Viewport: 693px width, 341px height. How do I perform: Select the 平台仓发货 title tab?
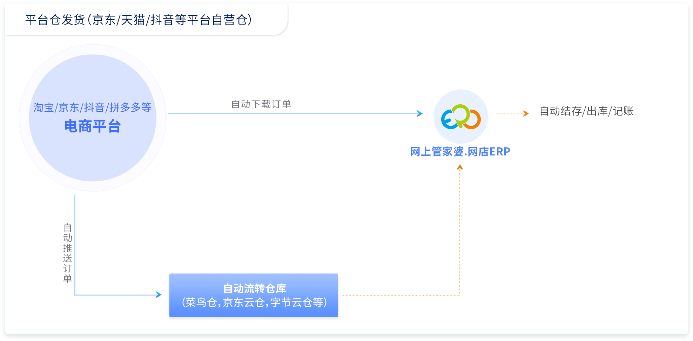click(146, 20)
